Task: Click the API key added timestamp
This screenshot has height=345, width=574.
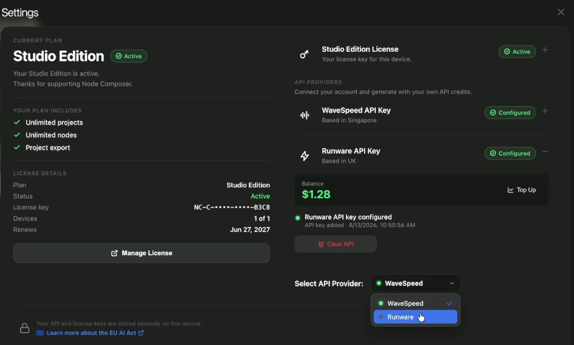Action: click(x=360, y=225)
